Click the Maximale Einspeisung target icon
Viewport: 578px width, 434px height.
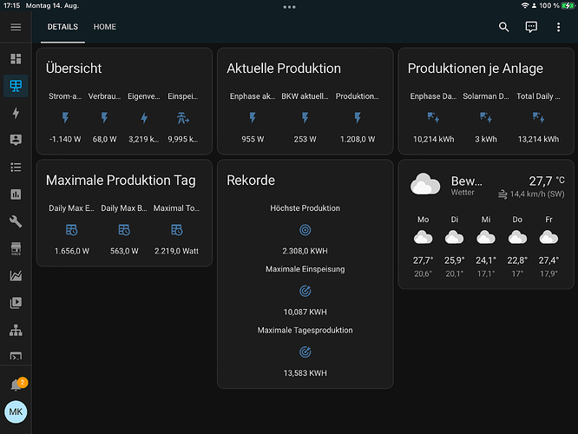coord(305,291)
